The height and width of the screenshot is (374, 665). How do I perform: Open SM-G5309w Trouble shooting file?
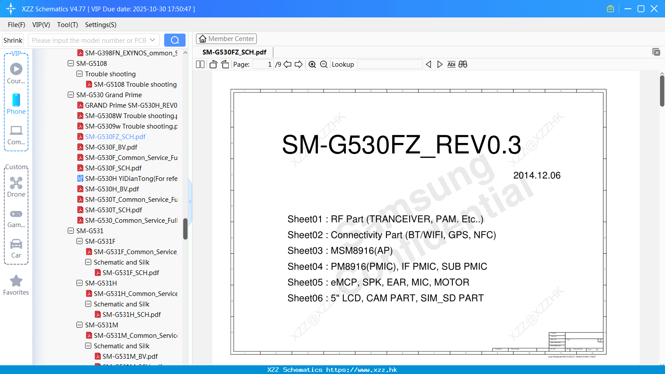[x=127, y=126]
